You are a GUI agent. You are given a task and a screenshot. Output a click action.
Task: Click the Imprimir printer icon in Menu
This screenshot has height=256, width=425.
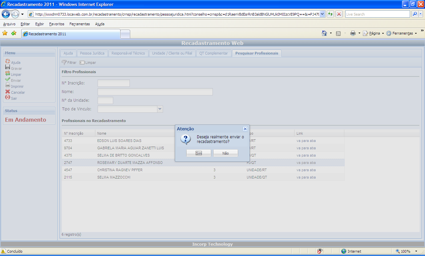point(8,85)
